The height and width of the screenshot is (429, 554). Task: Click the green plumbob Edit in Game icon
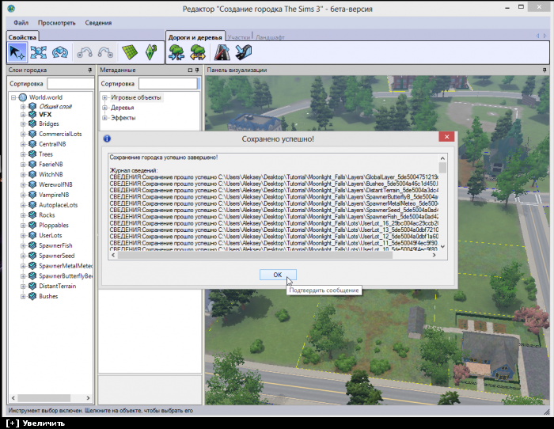click(x=151, y=52)
